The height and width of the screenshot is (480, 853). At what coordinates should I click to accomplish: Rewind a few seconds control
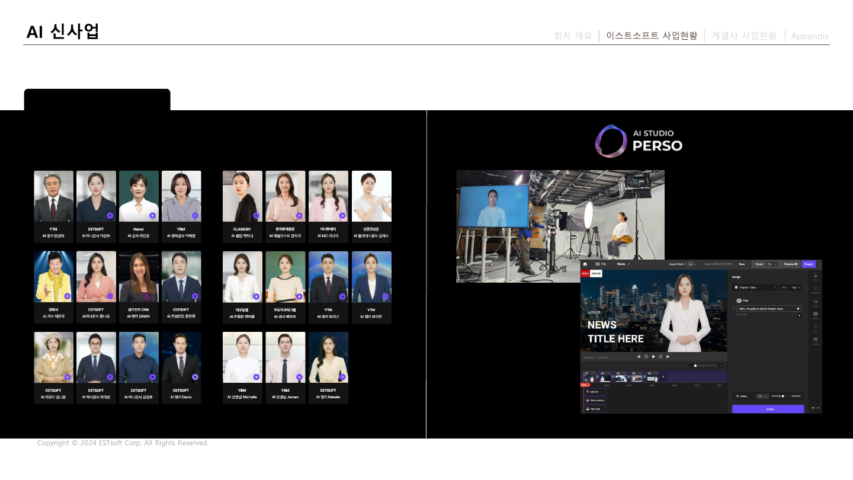[646, 357]
